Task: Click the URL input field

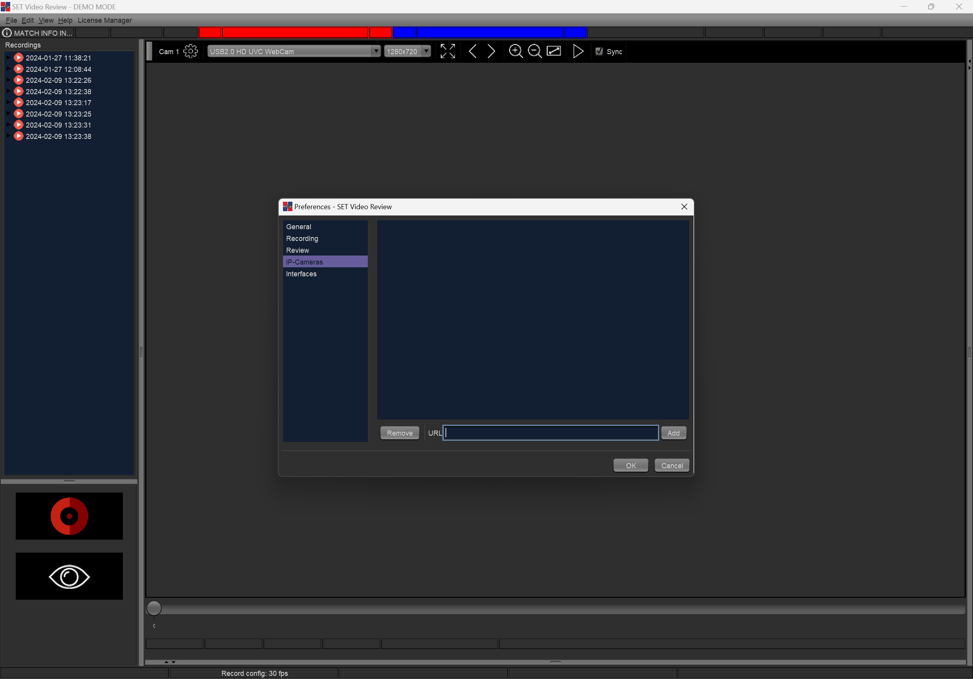Action: tap(550, 433)
